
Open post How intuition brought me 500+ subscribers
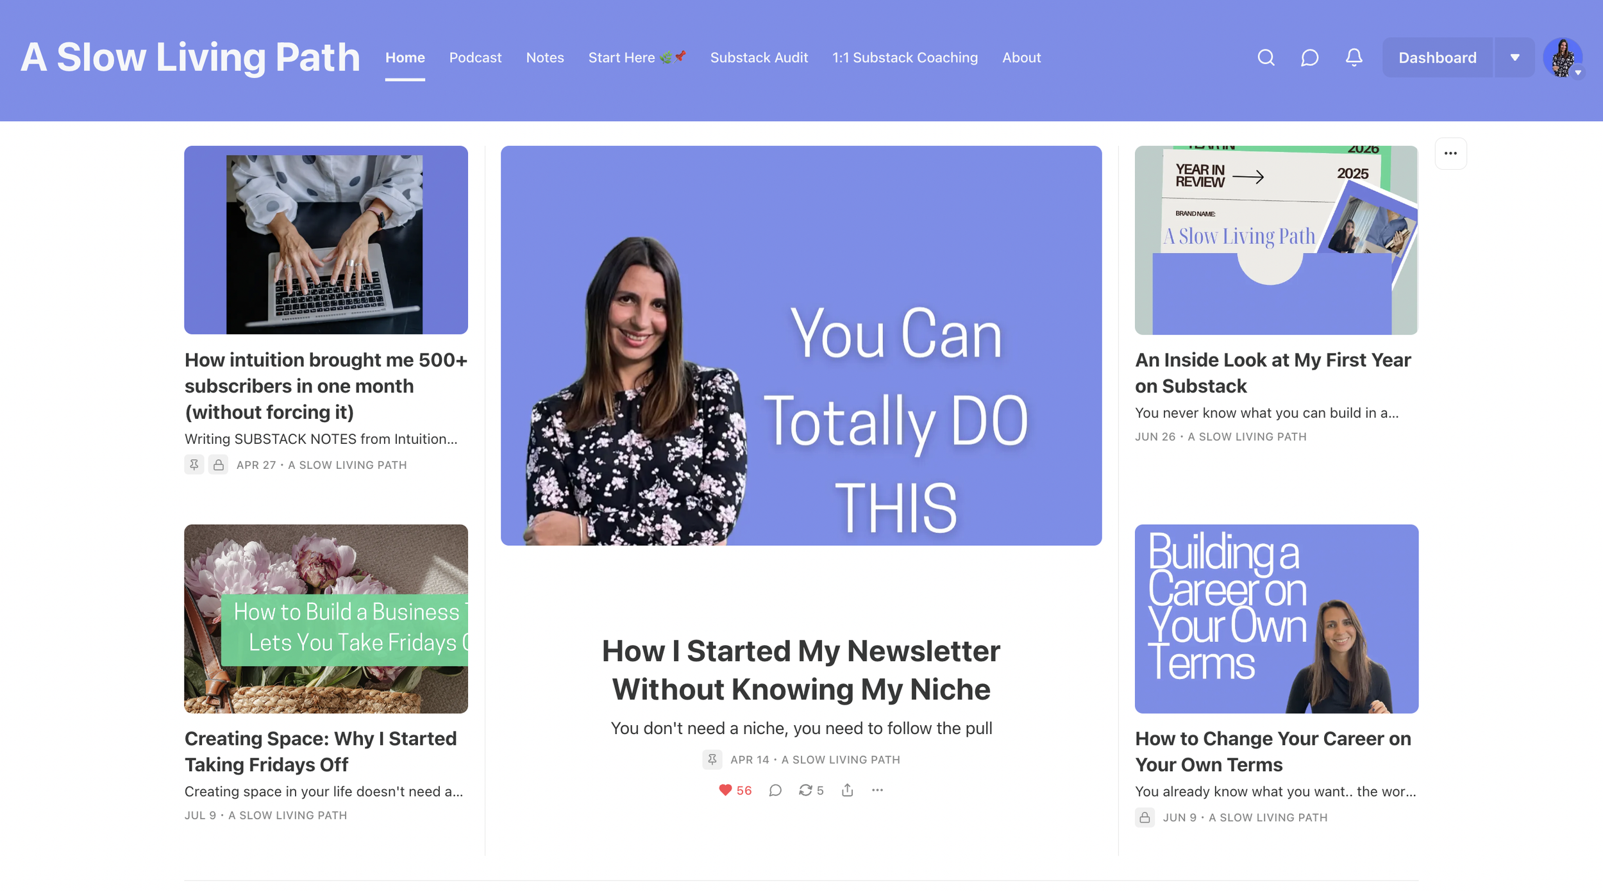[x=326, y=386]
